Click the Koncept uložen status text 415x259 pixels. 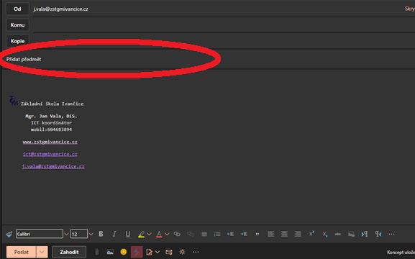click(x=401, y=252)
